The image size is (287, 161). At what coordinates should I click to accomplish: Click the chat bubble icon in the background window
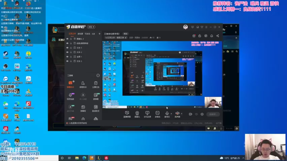(208, 128)
